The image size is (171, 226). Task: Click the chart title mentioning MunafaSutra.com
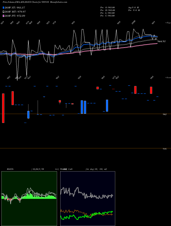[x=35, y=2]
